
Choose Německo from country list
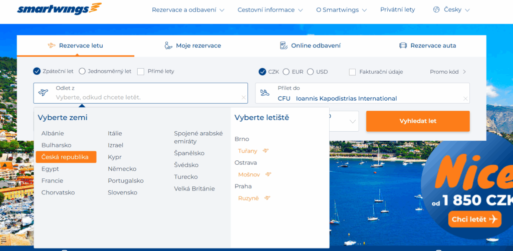tap(122, 169)
